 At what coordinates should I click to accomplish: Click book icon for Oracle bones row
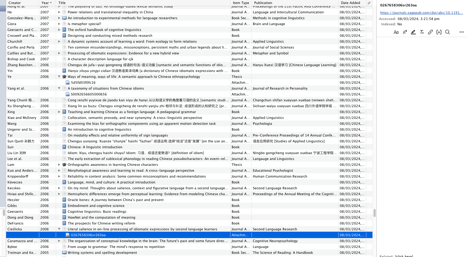pos(64,200)
